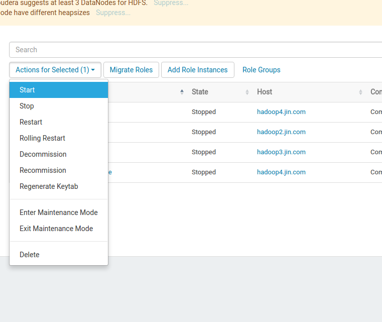Open hadoop4.jin.com link in first row
This screenshot has width=382, height=322.
(x=281, y=112)
